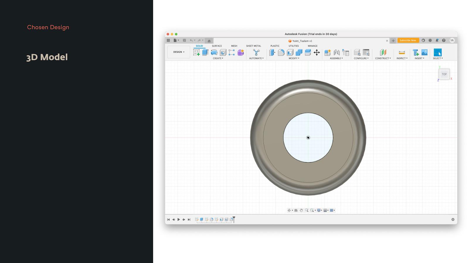This screenshot has width=469, height=263.
Task: Open the Extensions icon
Action: (x=423, y=40)
